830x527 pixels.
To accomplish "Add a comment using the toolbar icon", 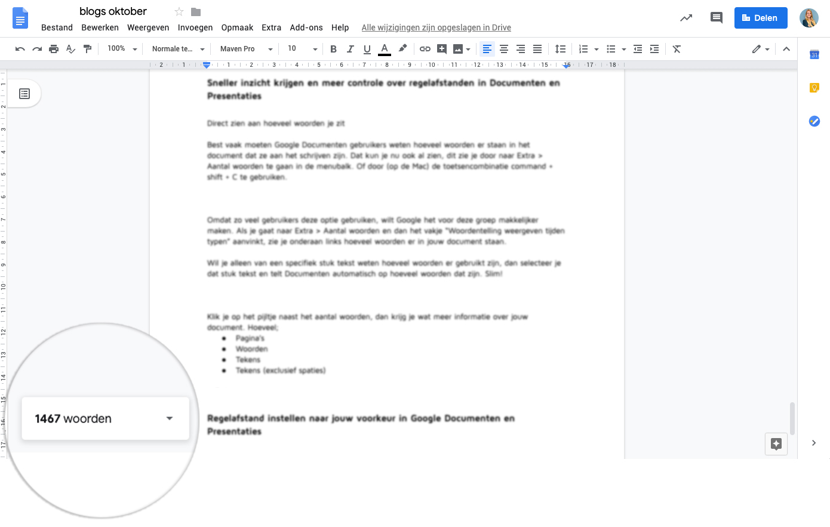I will tap(442, 49).
